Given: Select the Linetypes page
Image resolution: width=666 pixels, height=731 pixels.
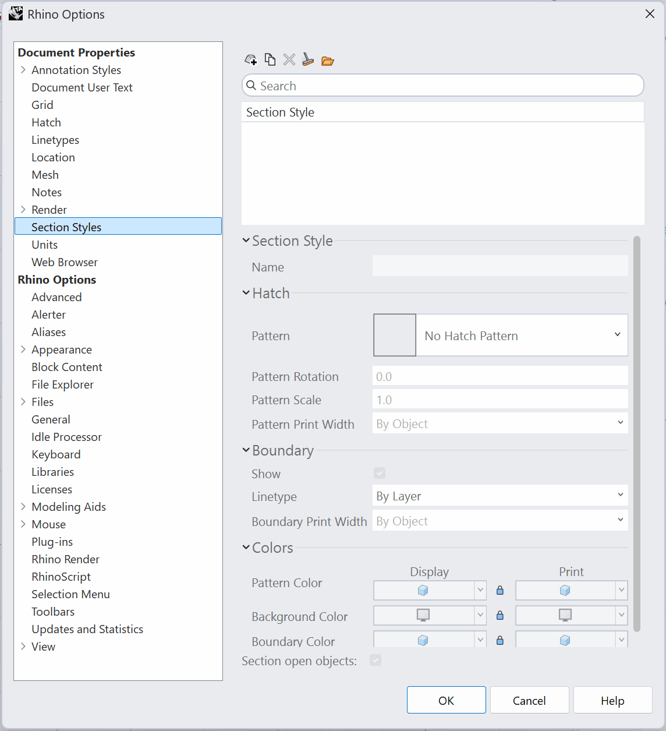Looking at the screenshot, I should point(55,140).
